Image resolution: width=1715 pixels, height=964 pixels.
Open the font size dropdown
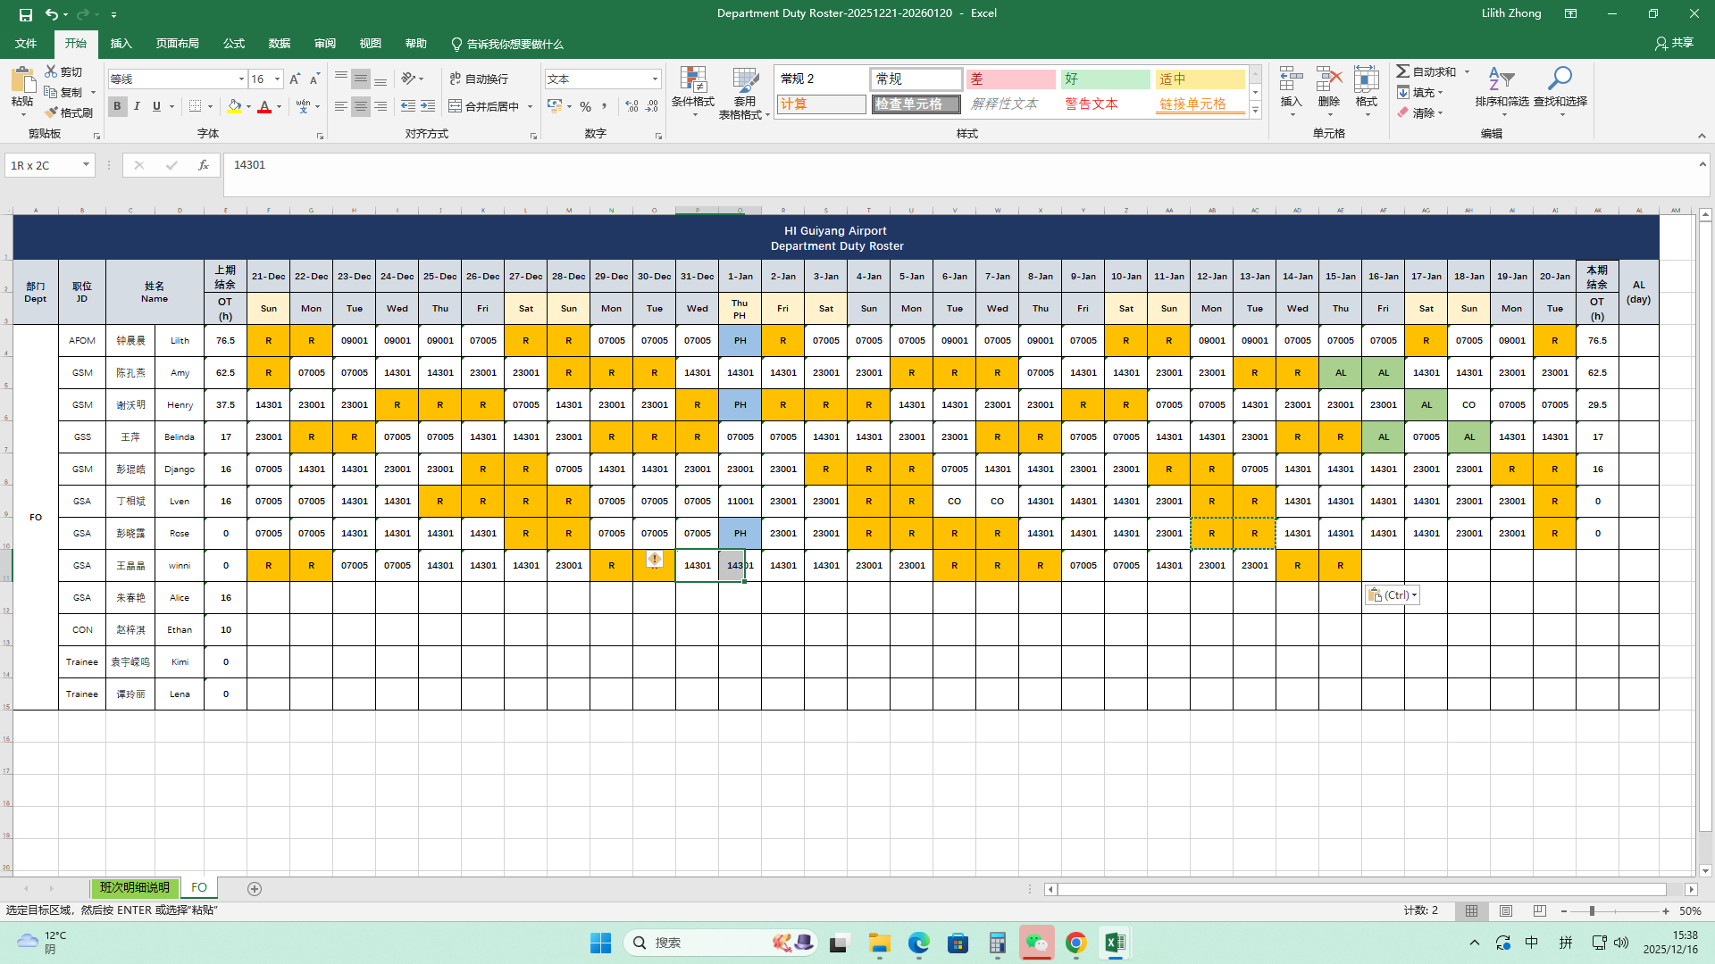277,79
